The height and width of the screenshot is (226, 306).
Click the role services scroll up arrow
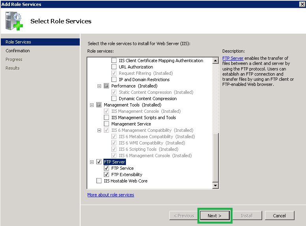click(216, 61)
